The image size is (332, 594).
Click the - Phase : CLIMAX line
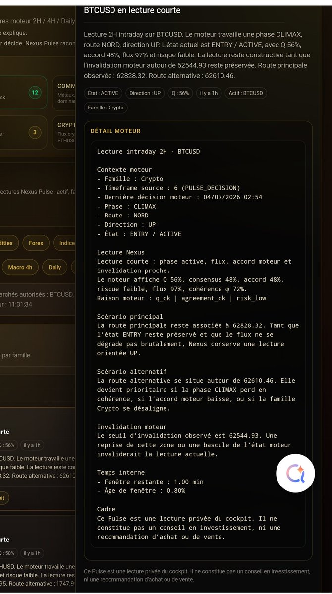tap(126, 206)
